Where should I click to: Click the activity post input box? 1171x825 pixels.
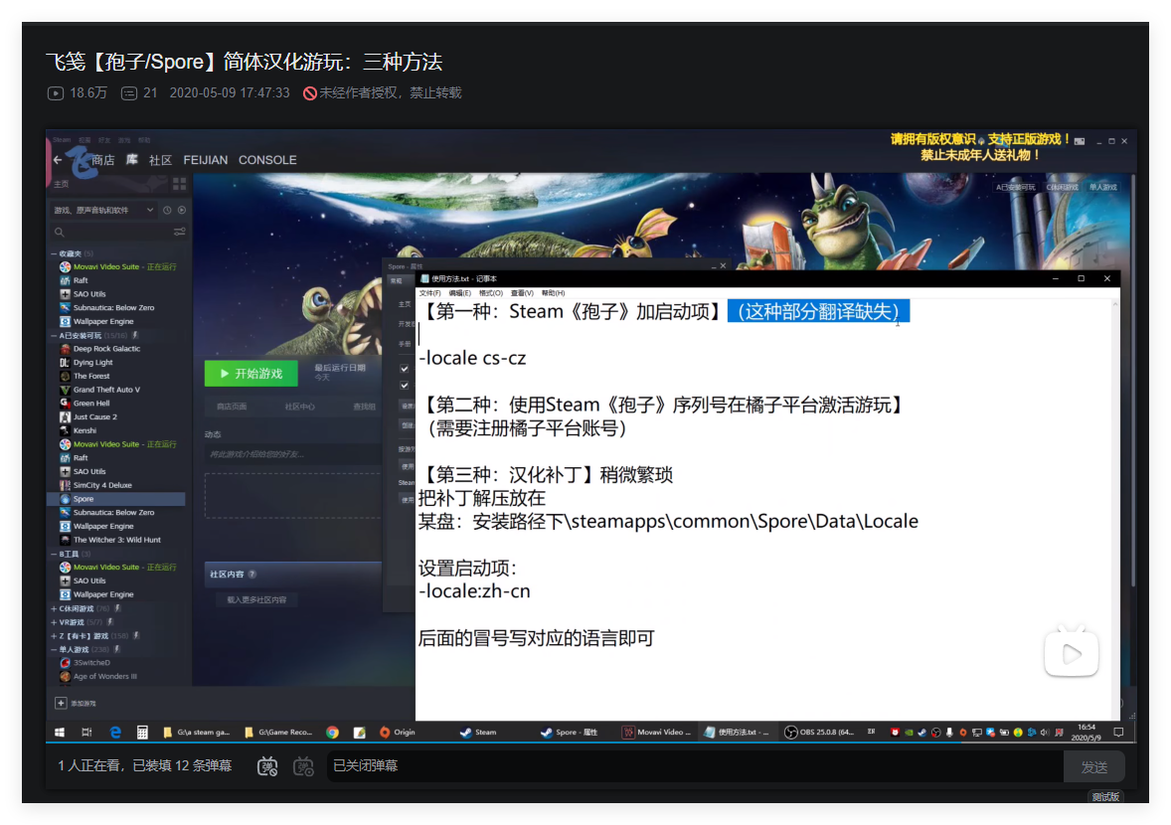click(294, 454)
